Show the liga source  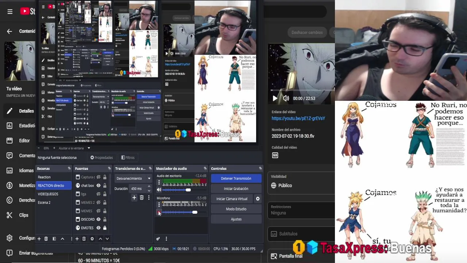[x=99, y=194]
